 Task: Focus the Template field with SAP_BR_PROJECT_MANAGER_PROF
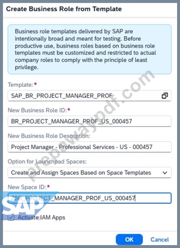90,96
